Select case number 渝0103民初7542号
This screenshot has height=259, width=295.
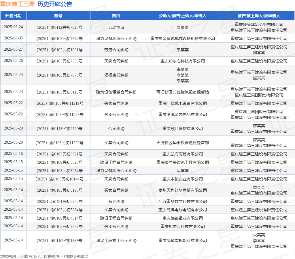click(x=59, y=39)
